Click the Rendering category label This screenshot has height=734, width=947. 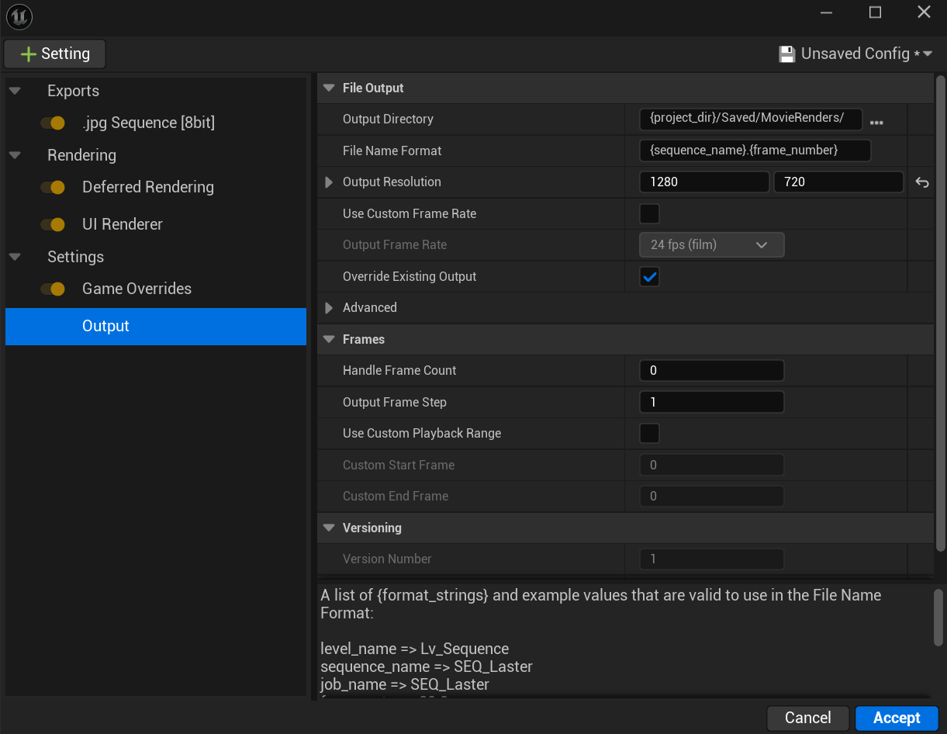pyautogui.click(x=81, y=155)
